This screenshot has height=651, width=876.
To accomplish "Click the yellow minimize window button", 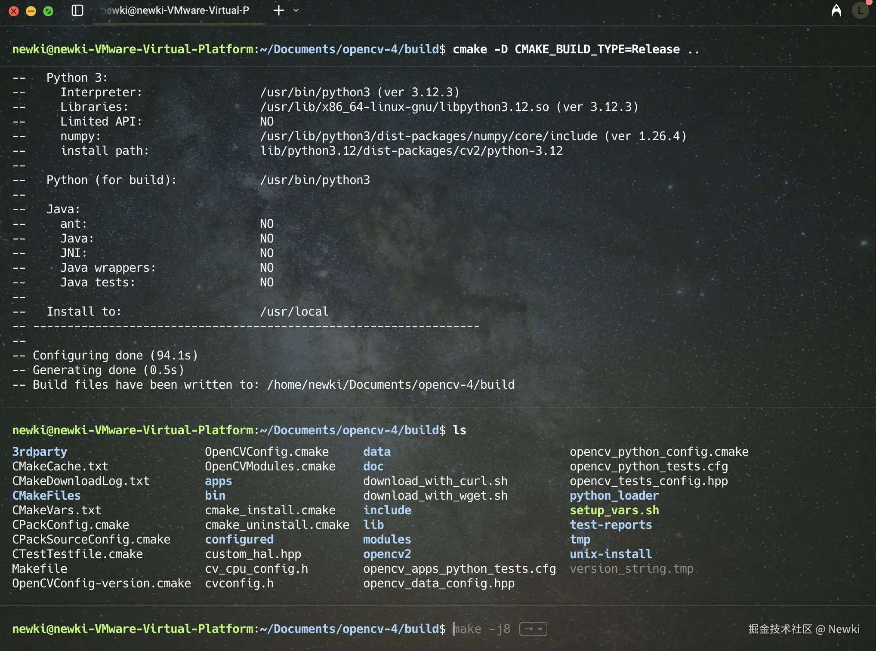I will point(31,11).
